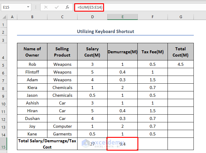Select column E header
Screen dimensions: 206x153
[x=122, y=17]
